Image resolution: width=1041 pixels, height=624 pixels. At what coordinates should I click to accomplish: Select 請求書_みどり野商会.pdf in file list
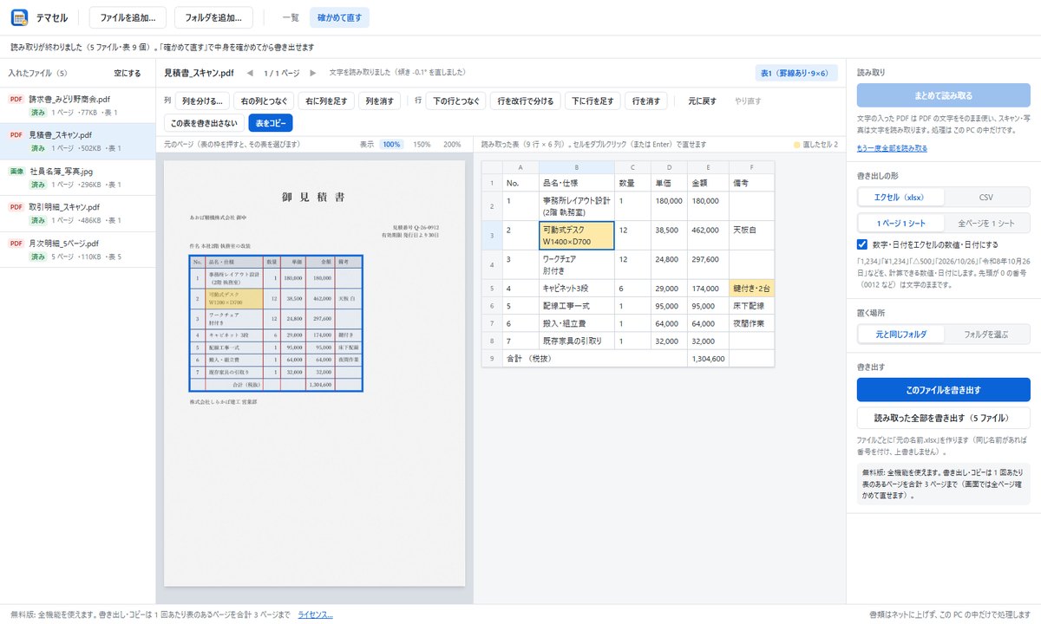click(78, 106)
